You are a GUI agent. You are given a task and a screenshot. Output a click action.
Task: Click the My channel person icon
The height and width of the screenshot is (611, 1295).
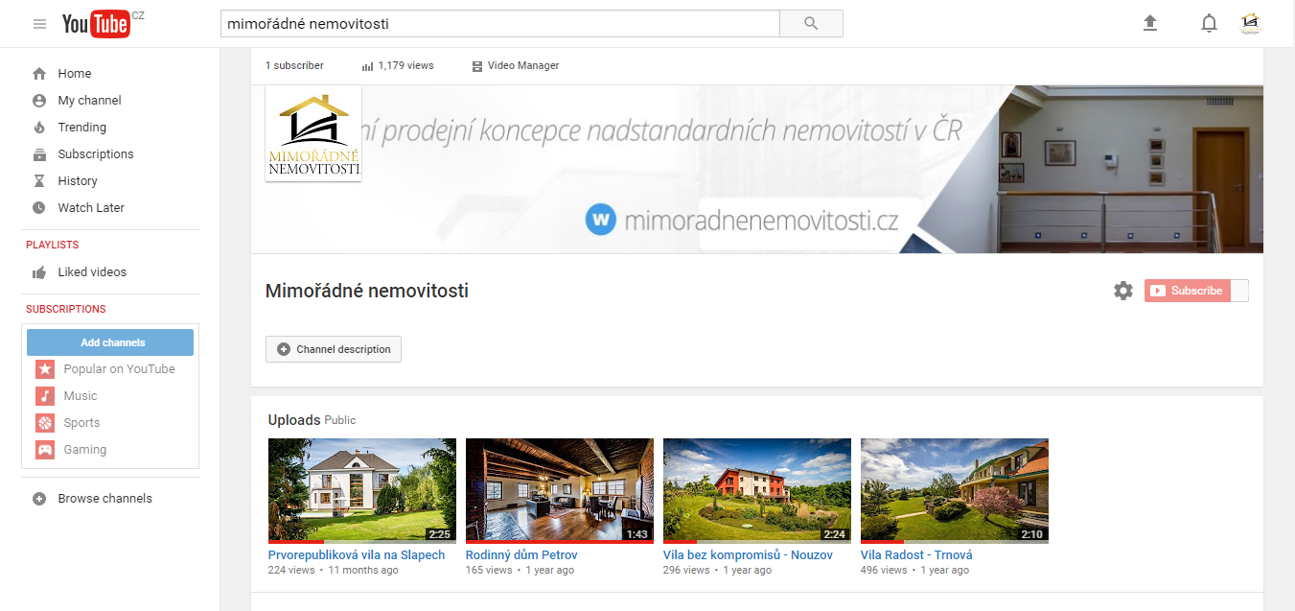pos(39,101)
